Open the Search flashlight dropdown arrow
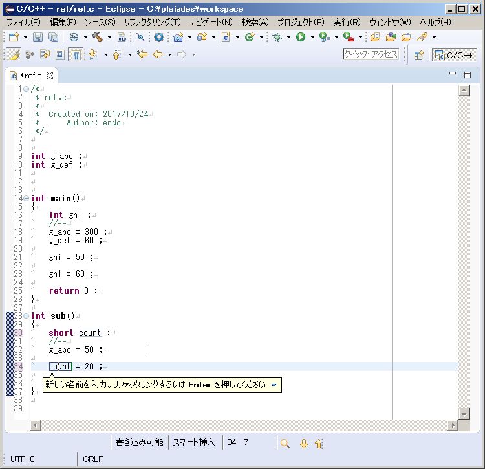Image resolution: width=485 pixels, height=469 pixels. pos(435,38)
